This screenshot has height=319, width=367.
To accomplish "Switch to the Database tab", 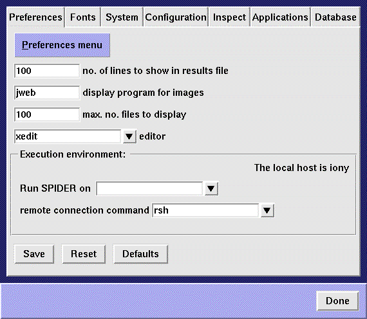I will pos(335,17).
